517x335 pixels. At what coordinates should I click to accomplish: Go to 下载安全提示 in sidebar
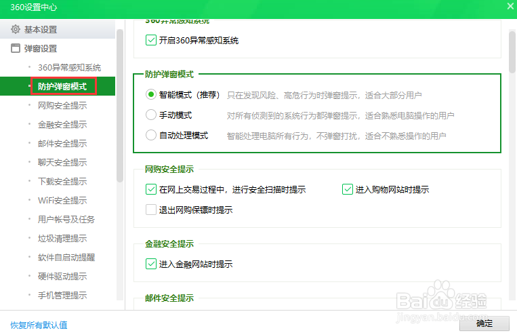[62, 181]
